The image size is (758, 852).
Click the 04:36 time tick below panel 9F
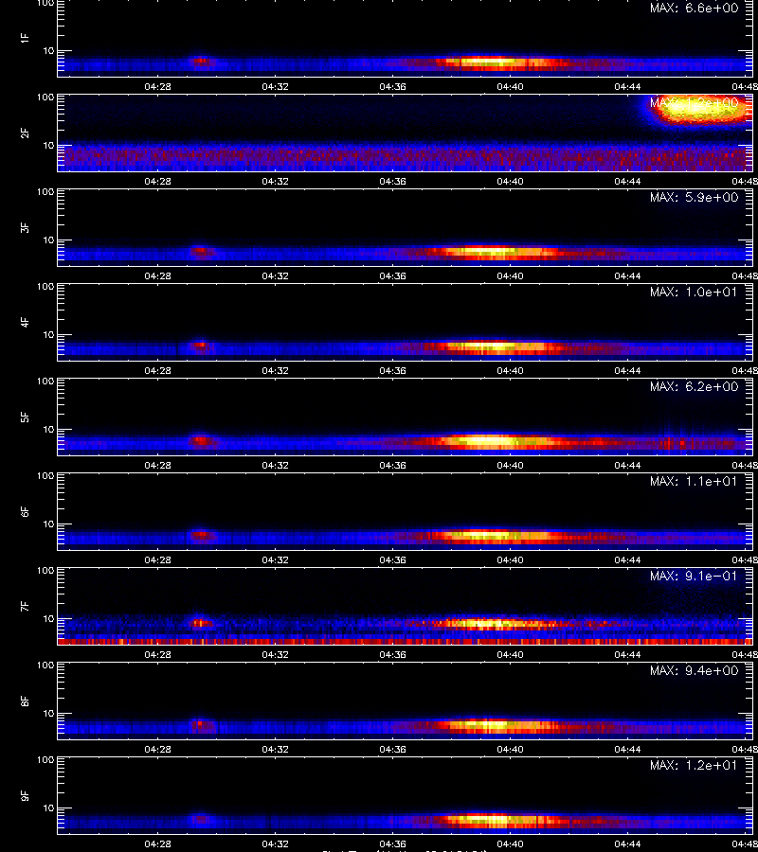[392, 843]
